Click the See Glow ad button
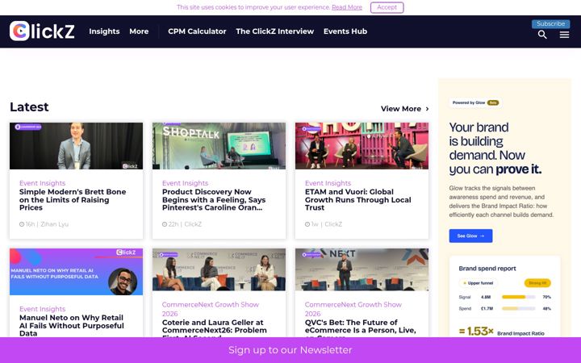Screen dimensions: 581x363 coord(470,236)
